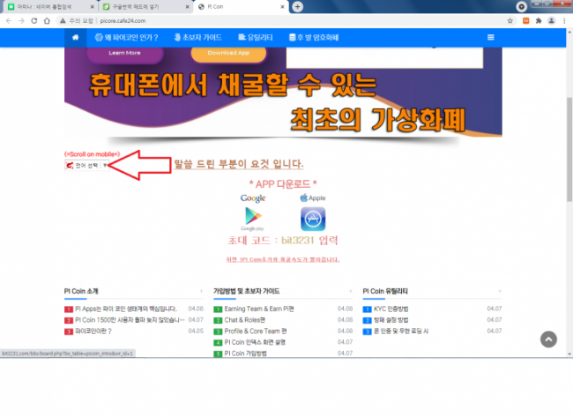Open 폰 인증 및 무한 로딩 시 post

(x=401, y=331)
